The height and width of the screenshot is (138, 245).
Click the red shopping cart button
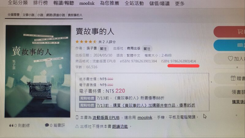(229, 32)
